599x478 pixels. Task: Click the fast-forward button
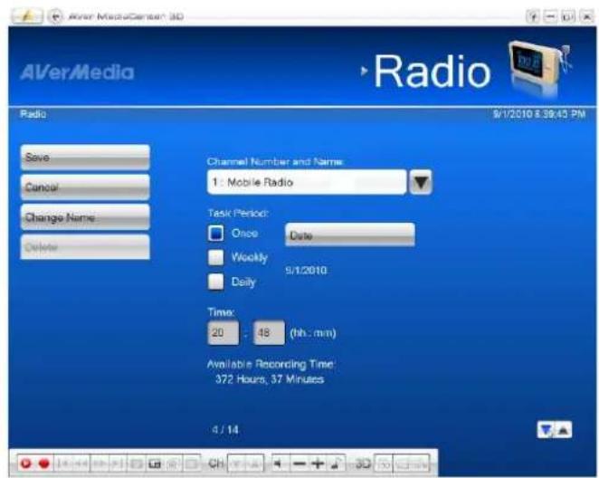pyautogui.click(x=100, y=464)
